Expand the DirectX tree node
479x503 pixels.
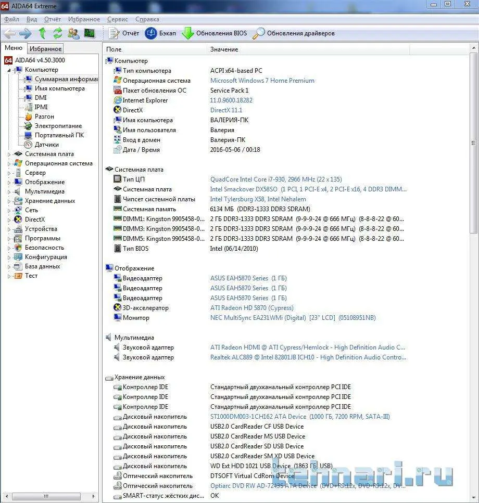tap(9, 220)
